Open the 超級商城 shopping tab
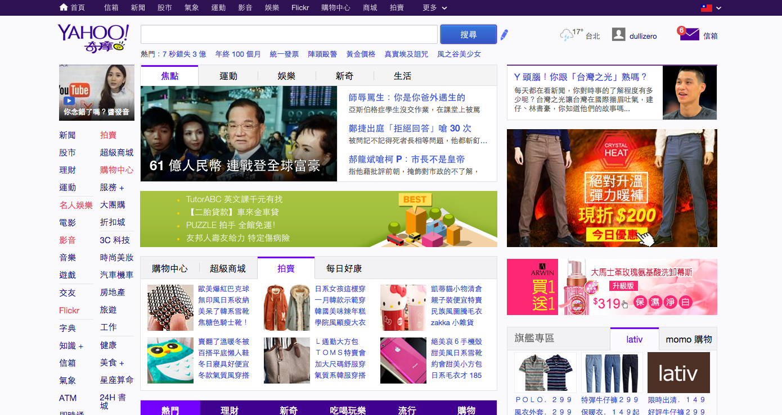This screenshot has height=415, width=782. tap(228, 268)
